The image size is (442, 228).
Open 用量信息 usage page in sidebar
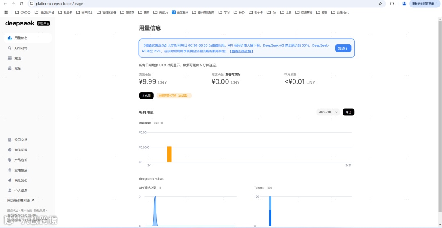point(28,38)
